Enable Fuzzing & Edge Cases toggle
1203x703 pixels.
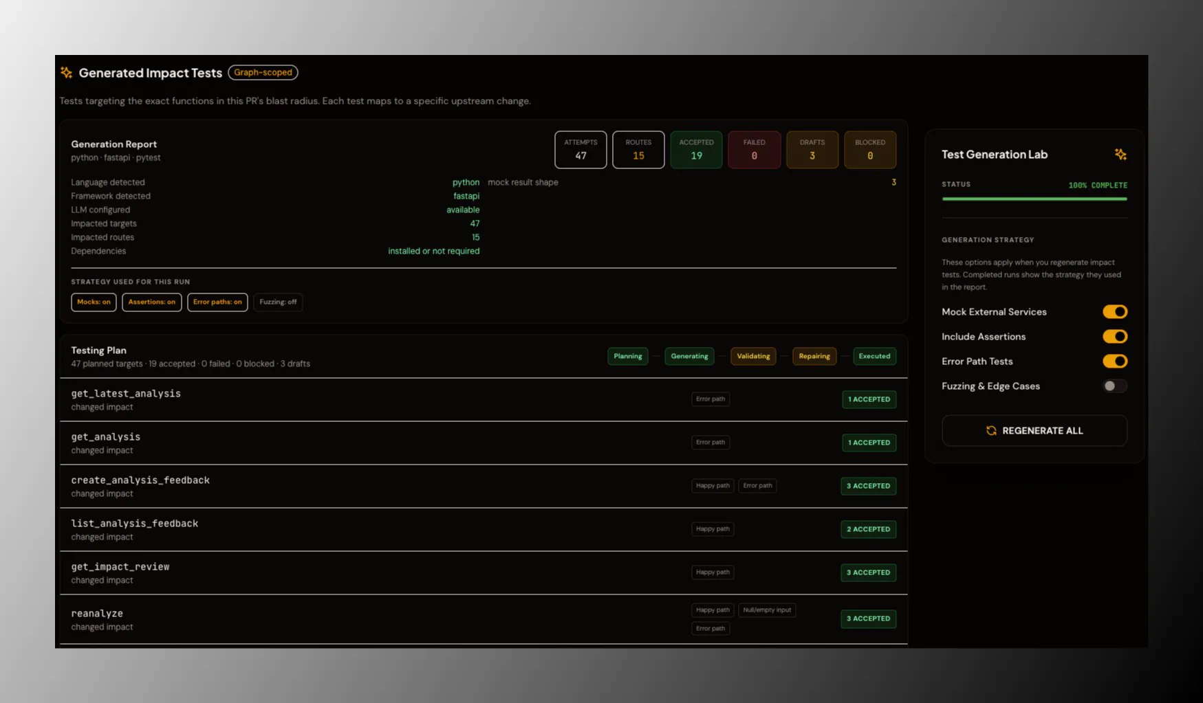pyautogui.click(x=1115, y=386)
